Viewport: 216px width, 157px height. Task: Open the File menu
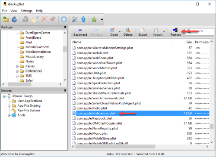(x=4, y=11)
